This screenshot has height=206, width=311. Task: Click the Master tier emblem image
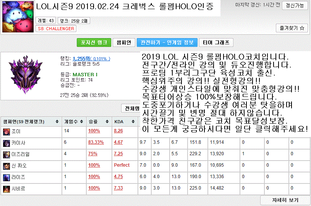(25, 75)
